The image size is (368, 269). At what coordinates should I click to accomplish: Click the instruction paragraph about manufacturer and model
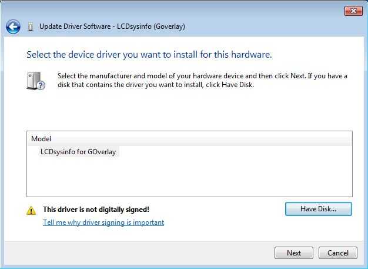coord(202,80)
